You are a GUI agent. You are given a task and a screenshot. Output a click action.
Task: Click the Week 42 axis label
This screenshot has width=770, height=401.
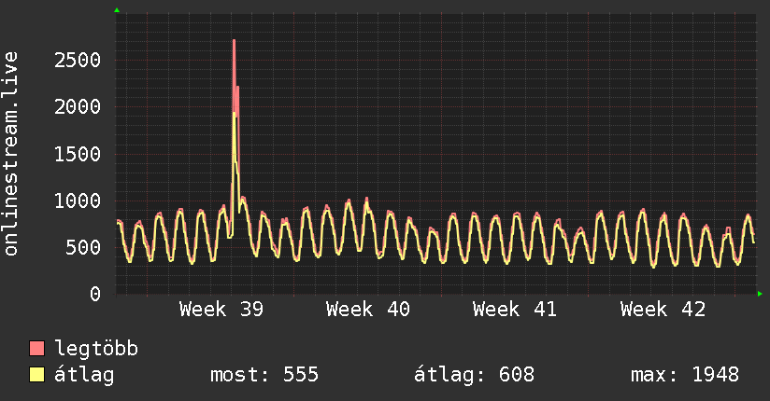coord(663,310)
